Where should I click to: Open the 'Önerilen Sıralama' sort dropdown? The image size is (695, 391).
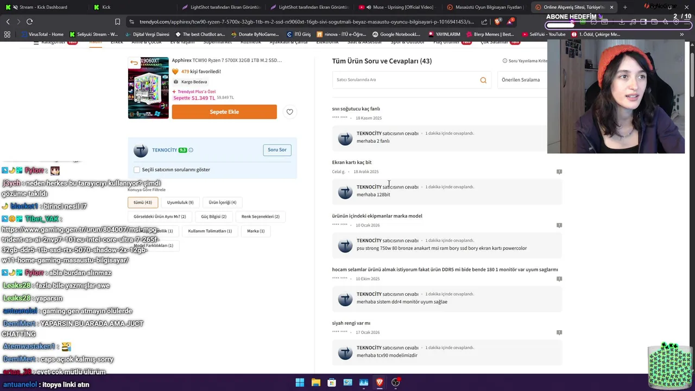point(522,80)
